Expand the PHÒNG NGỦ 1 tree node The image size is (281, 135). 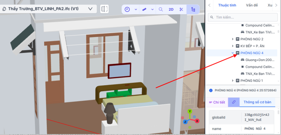tap(233, 81)
